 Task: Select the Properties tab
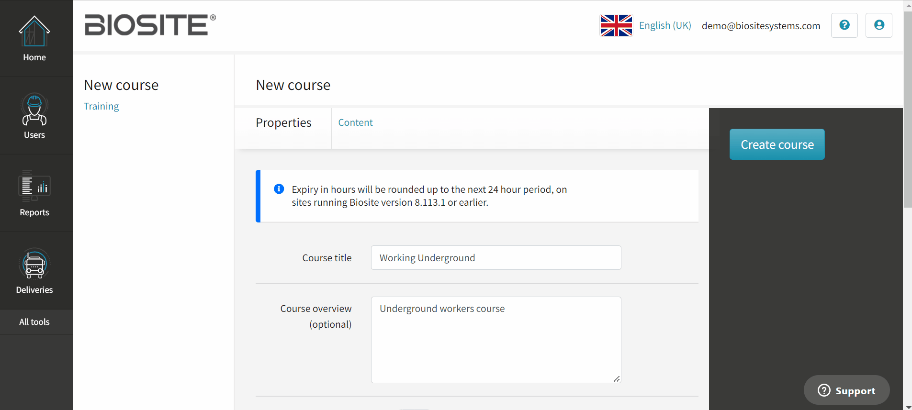click(283, 123)
